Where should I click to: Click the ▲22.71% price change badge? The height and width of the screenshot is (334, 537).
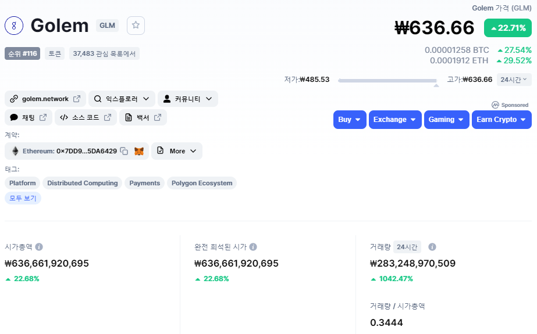tap(508, 28)
